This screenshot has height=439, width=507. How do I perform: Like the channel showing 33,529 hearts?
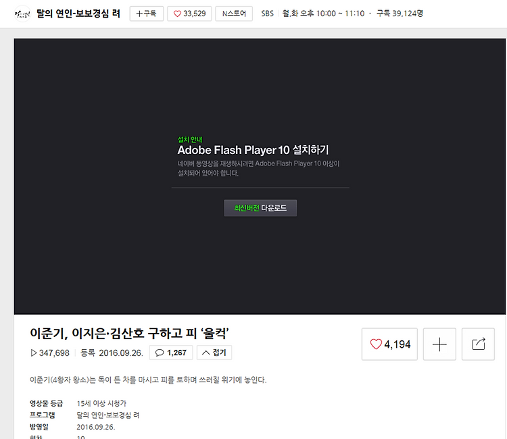click(189, 14)
